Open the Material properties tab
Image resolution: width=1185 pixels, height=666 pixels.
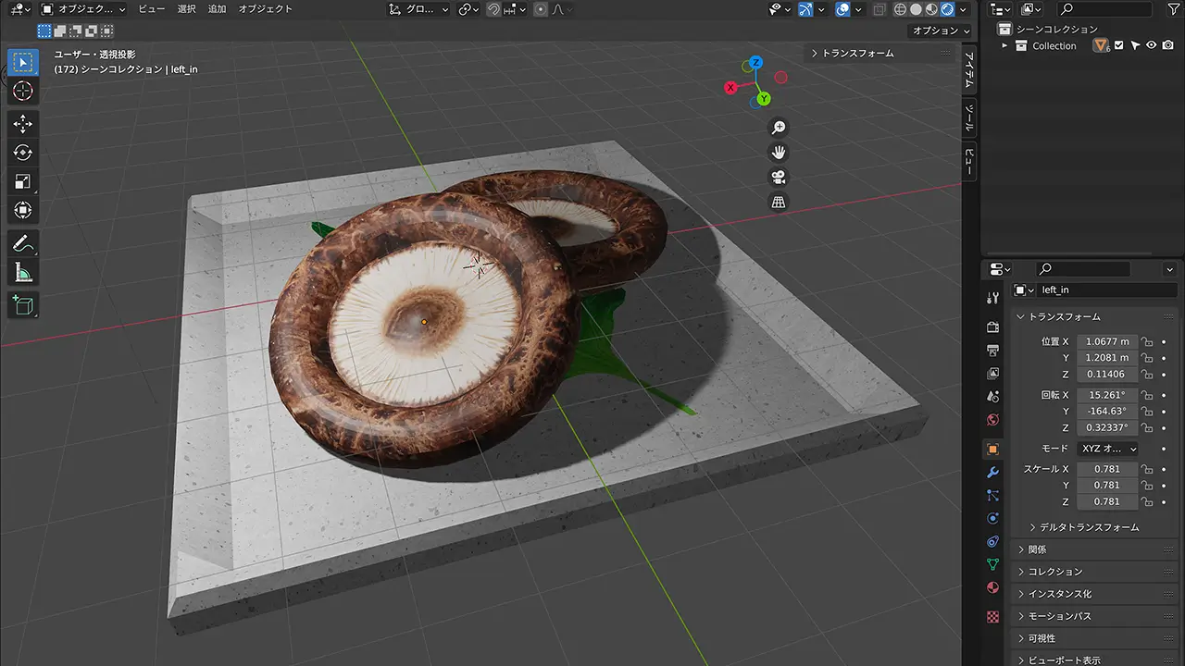pyautogui.click(x=992, y=587)
